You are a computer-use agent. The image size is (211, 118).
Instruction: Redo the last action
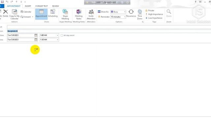click(x=12, y=2)
